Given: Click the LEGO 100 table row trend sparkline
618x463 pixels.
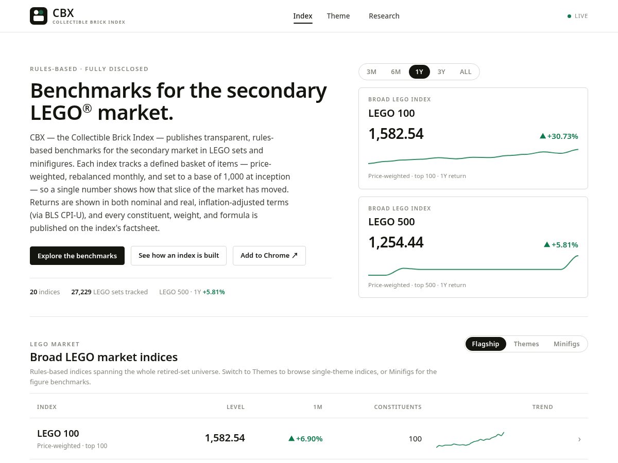Looking at the screenshot, I should [x=470, y=440].
